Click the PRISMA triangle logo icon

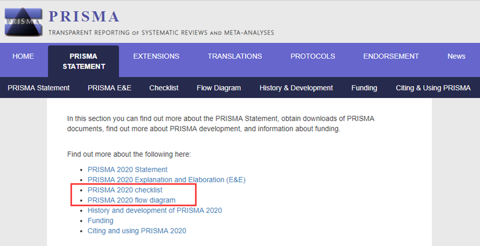click(x=23, y=22)
